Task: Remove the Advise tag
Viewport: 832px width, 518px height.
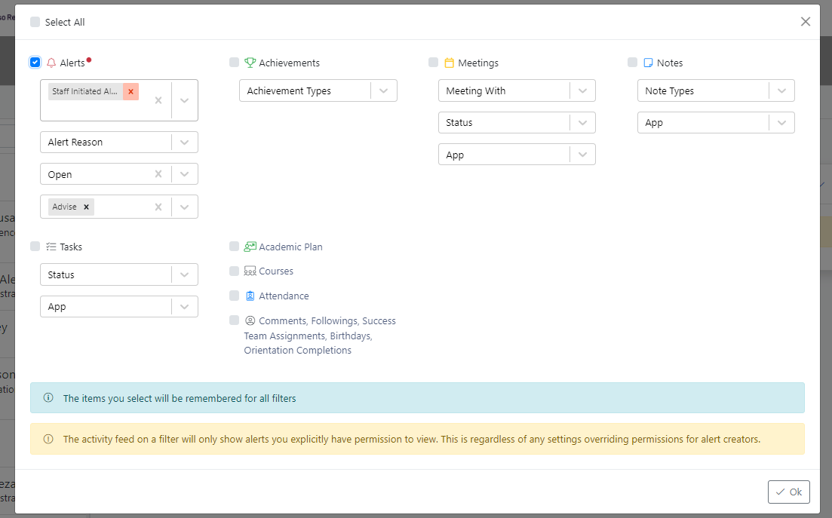Action: coord(86,207)
